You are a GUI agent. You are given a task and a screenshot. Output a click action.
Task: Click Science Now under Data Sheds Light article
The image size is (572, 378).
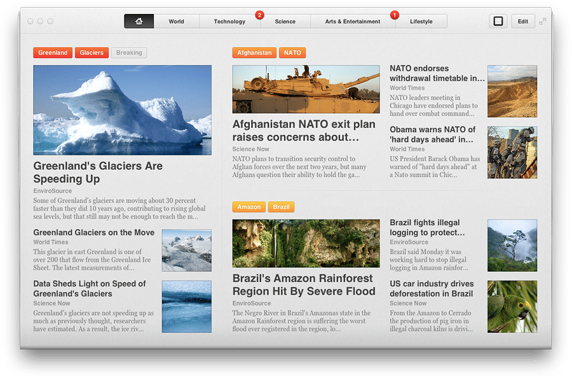[51, 303]
